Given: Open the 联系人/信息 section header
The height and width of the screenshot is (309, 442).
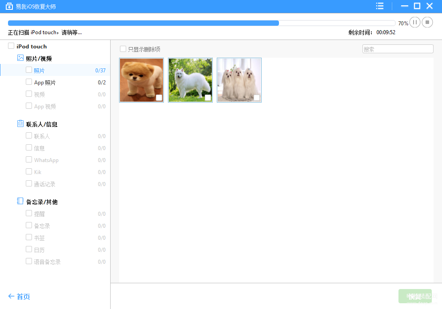Looking at the screenshot, I should pos(42,124).
